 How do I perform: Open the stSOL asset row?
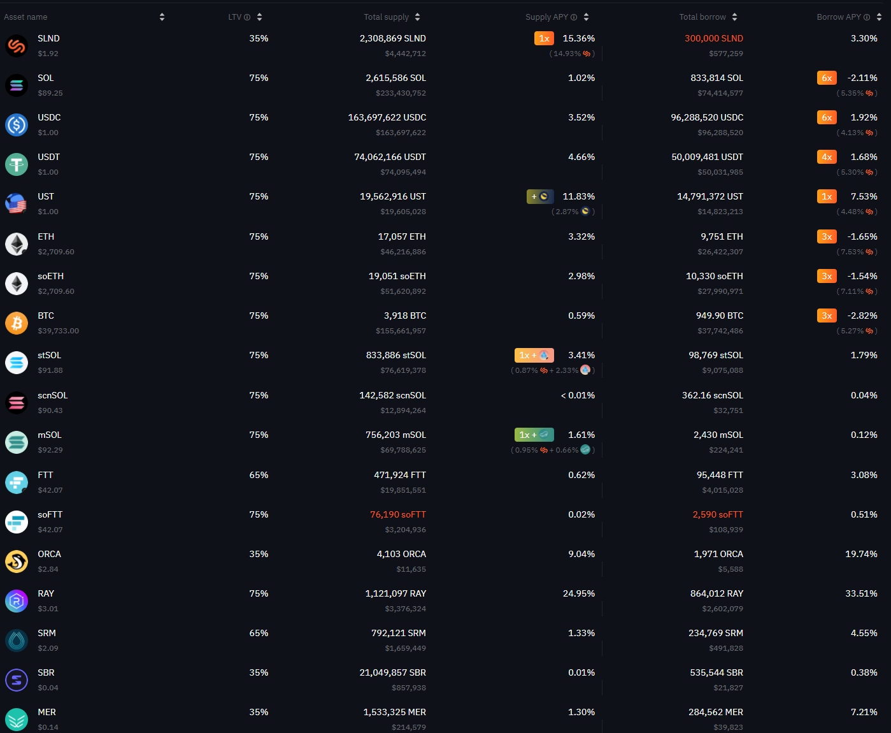445,363
